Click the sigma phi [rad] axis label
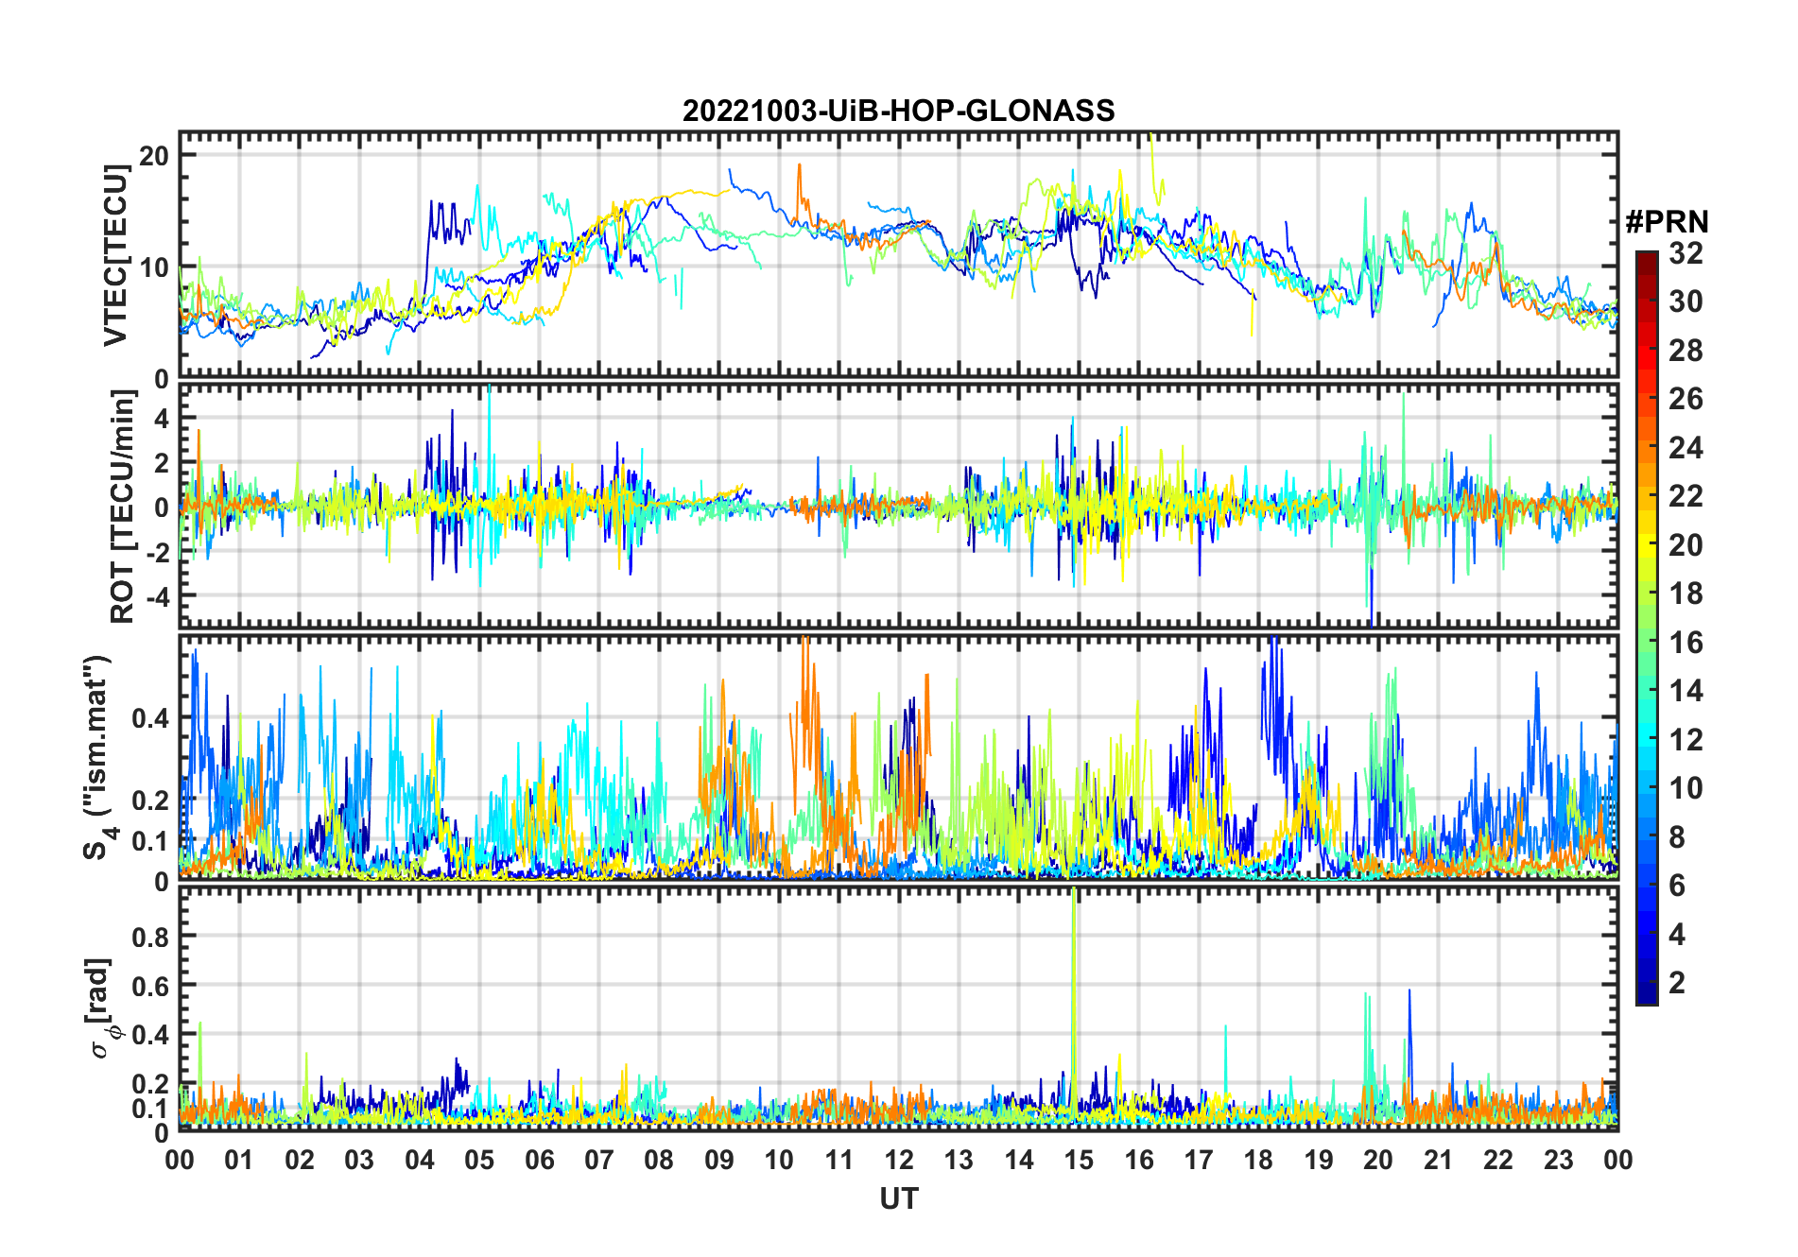This screenshot has height=1257, width=1798. click(x=104, y=1007)
